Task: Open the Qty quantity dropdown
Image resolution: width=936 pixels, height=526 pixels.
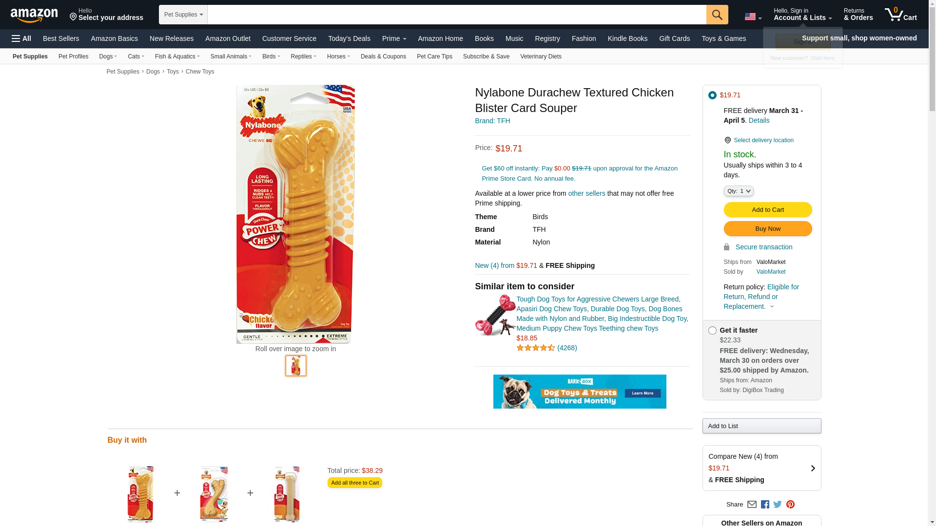Action: pos(739,191)
